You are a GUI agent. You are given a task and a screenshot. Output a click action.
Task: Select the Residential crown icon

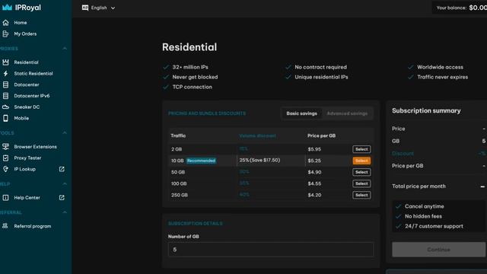5,62
